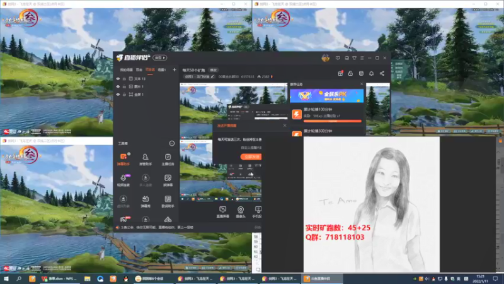Click the share icon in top toolbar
504x284 pixels.
coord(382,73)
